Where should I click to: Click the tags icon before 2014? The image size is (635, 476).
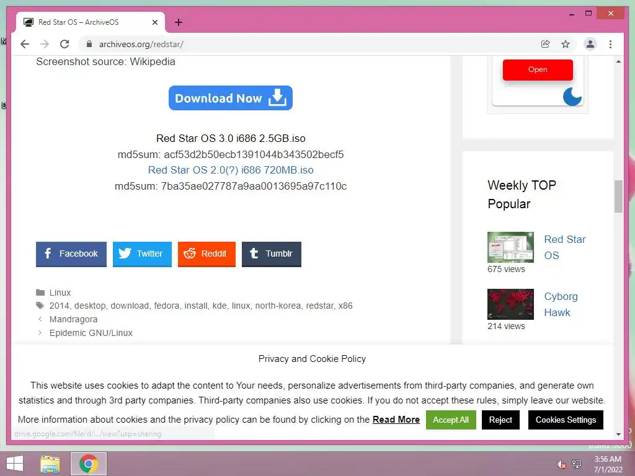coord(40,305)
